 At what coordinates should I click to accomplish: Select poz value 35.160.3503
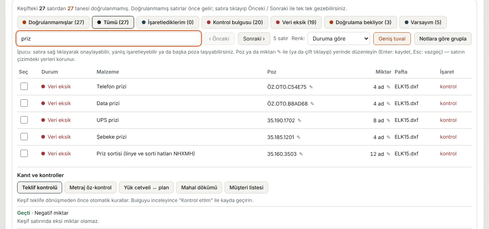282,153
